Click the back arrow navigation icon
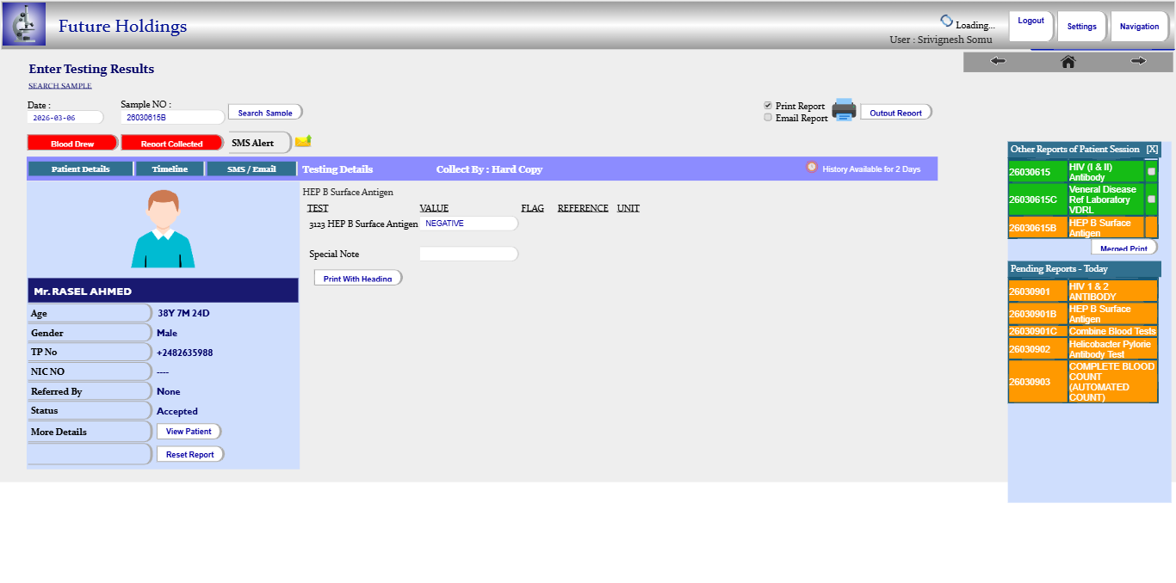Image resolution: width=1176 pixels, height=583 pixels. (998, 61)
